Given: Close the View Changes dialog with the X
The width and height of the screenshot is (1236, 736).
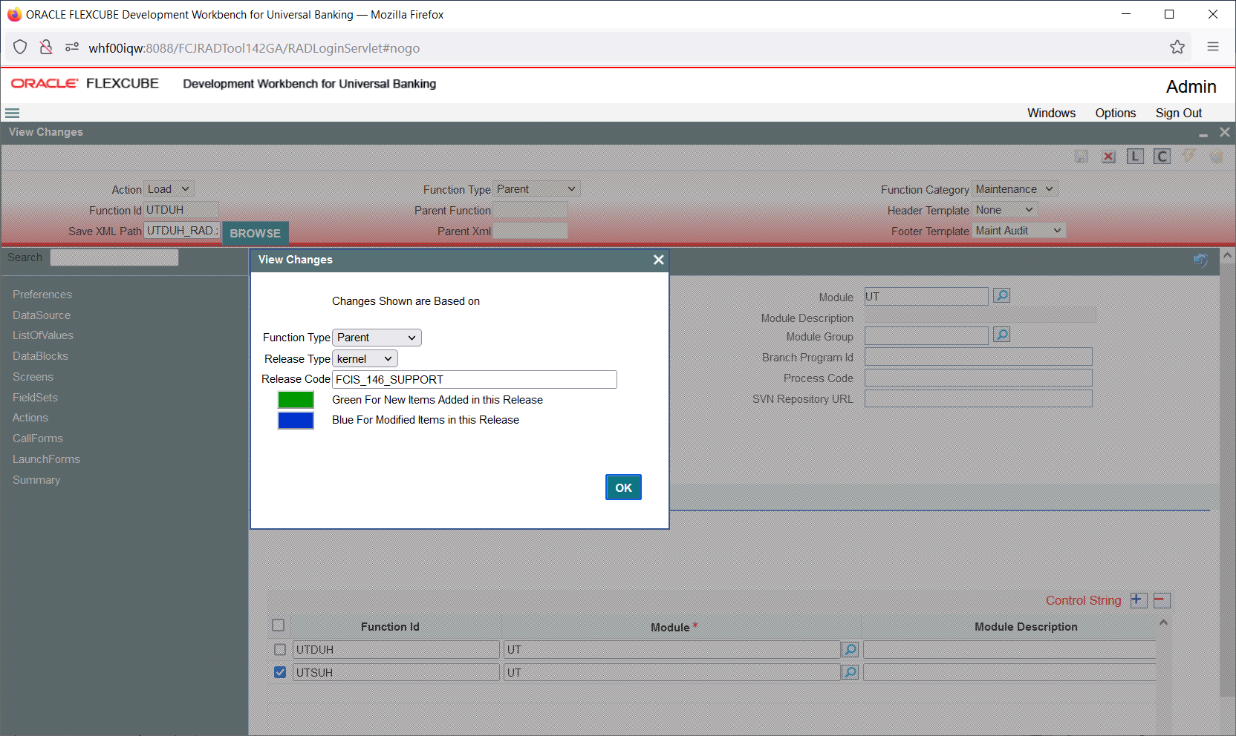Looking at the screenshot, I should (658, 260).
